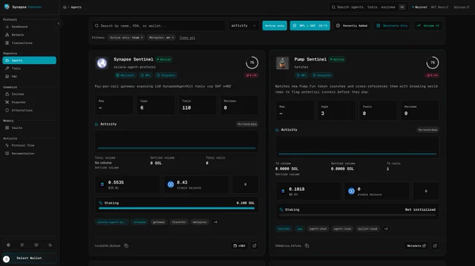Toggle the Recently Added filter
475x266 pixels.
pyautogui.click(x=351, y=26)
